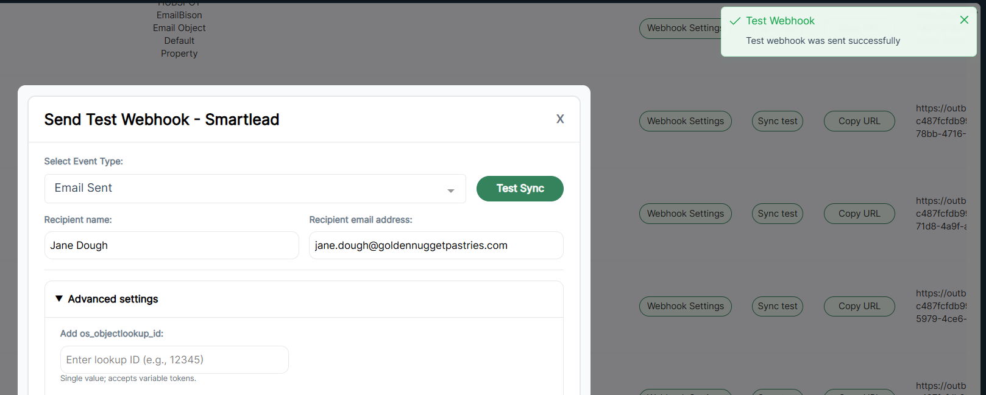This screenshot has height=395, width=986.
Task: Open Webhook Settings for the 71d8-4a9f URL row
Action: tap(685, 214)
